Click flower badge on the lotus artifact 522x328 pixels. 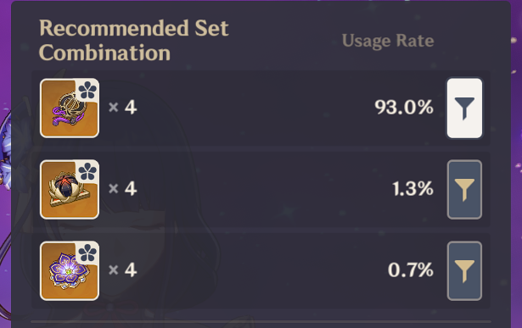pyautogui.click(x=87, y=171)
